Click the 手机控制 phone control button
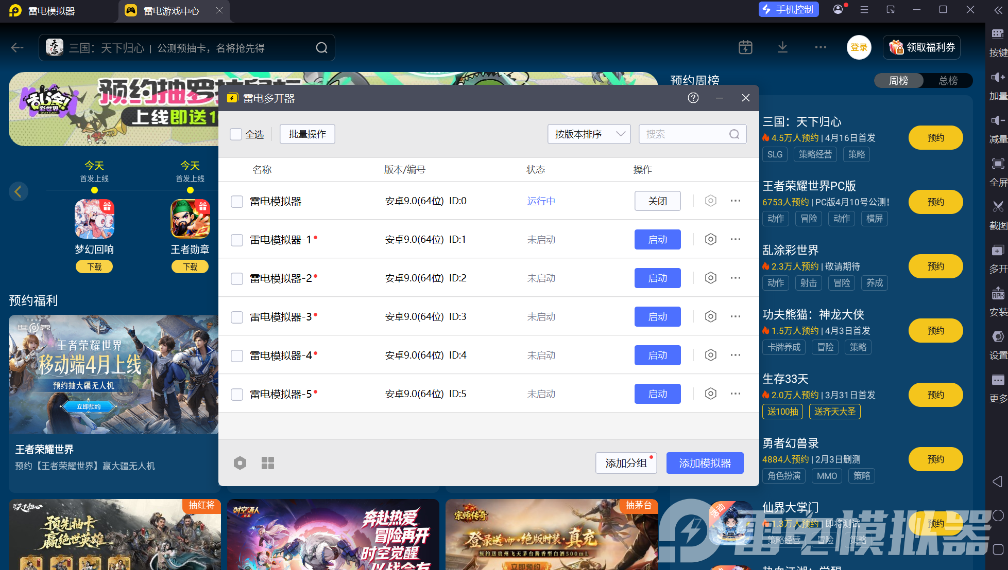 789,10
